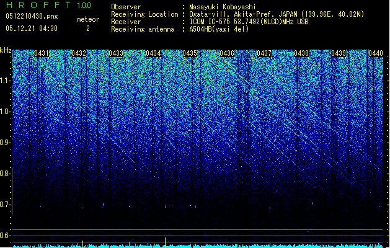
Task: Click the 0.8 kHz frequency axis label
Action: (6, 174)
